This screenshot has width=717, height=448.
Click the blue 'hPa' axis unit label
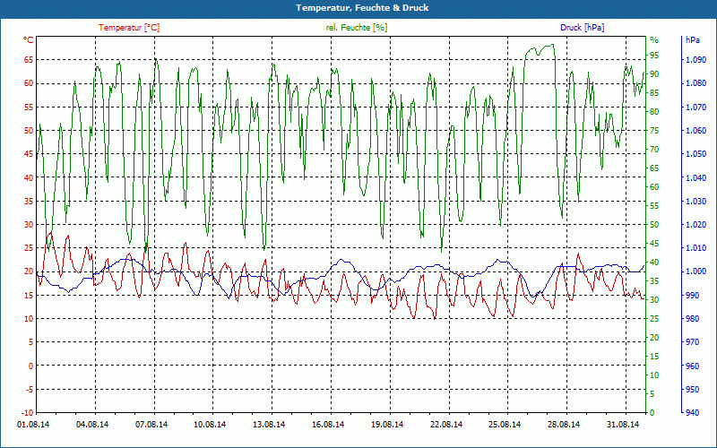(693, 40)
